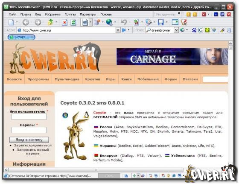Click the blue tray icon in status bar
Screen dimensions: 239x184
click(x=126, y=176)
